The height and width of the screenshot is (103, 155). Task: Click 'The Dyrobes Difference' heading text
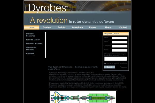point(73,68)
